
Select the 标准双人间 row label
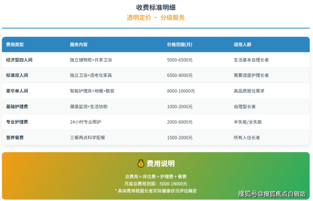click(17, 75)
